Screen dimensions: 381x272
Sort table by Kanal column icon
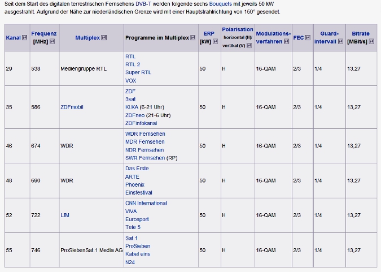click(x=24, y=38)
